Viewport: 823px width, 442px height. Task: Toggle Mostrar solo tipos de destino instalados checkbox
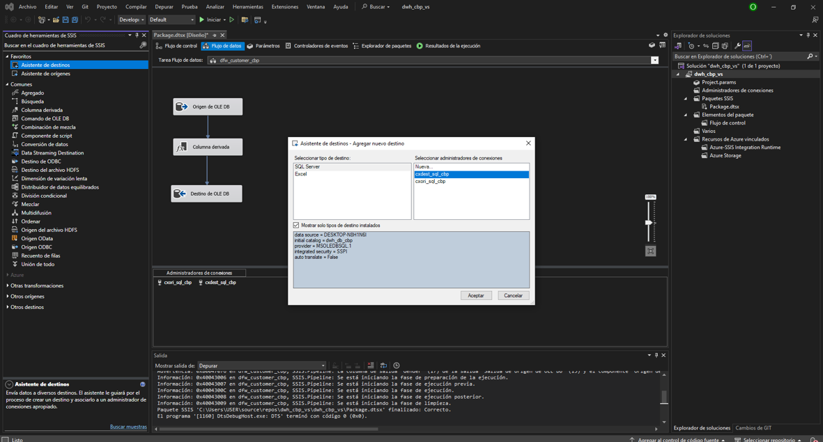tap(296, 225)
